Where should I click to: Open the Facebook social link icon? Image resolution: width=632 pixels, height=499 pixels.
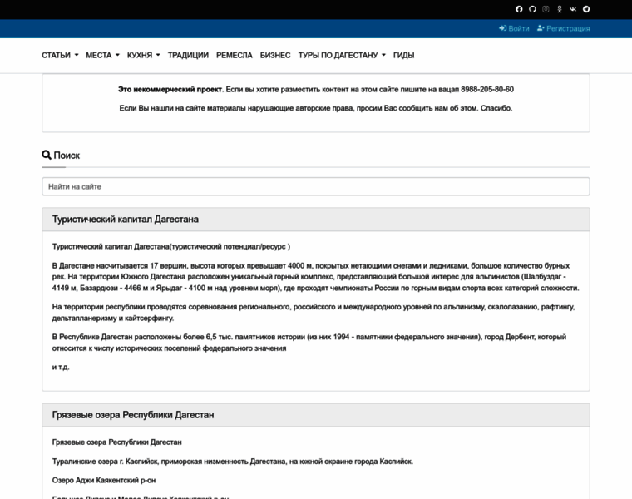(x=519, y=9)
